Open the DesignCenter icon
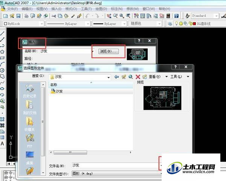This screenshot has height=181, width=226. coord(143,16)
